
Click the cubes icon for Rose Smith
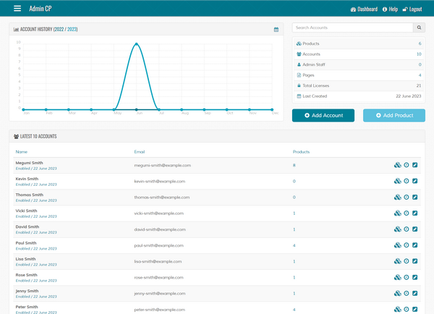[397, 277]
